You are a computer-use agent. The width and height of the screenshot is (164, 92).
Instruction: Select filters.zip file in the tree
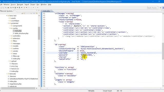(x=16, y=56)
